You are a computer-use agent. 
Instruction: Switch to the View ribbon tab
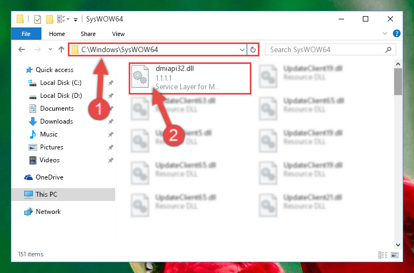[118, 34]
